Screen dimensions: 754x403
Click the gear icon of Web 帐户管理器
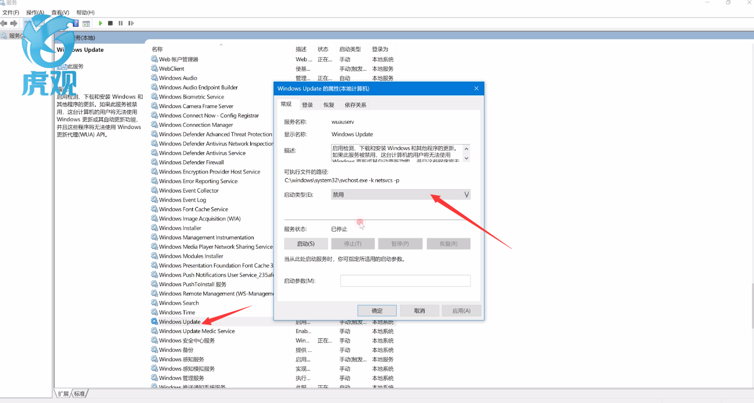154,59
